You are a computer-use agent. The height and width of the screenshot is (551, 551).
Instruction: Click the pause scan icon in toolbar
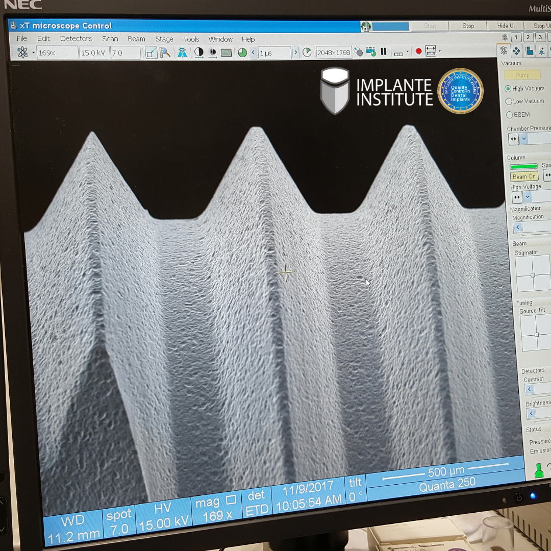(384, 52)
